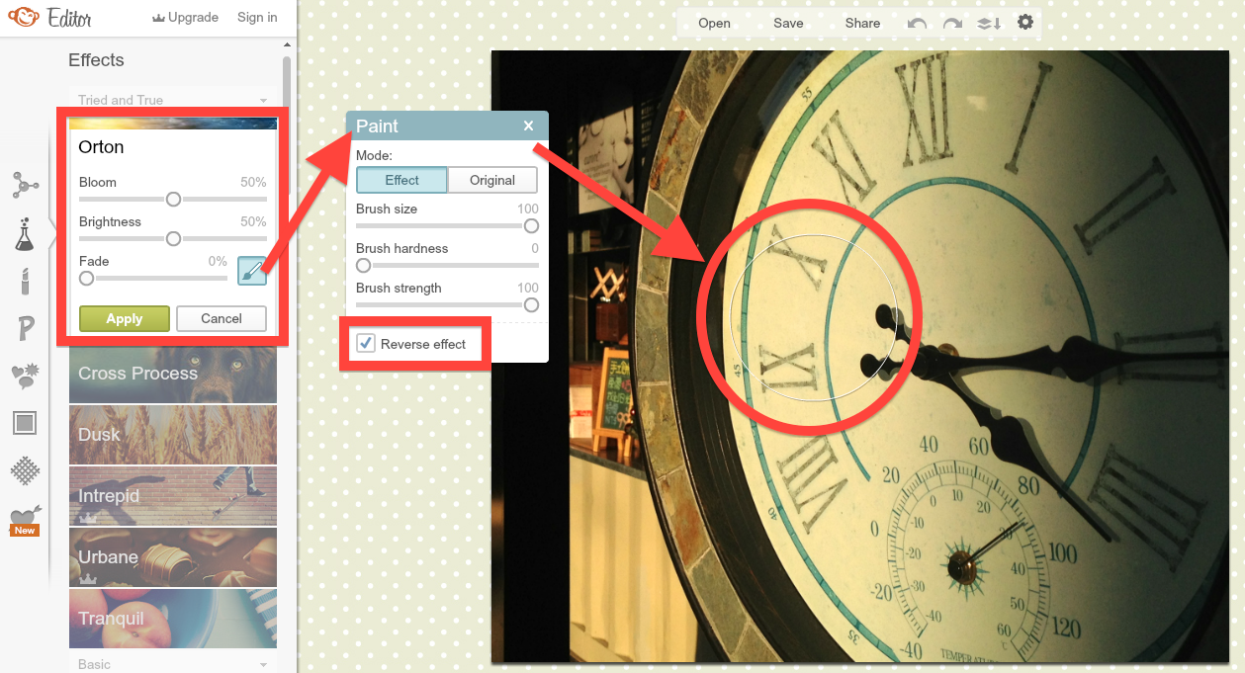Select the Tranquil effect thumbnail

click(173, 619)
